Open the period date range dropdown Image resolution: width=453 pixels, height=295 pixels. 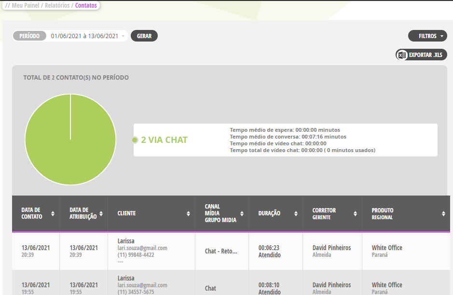87,36
